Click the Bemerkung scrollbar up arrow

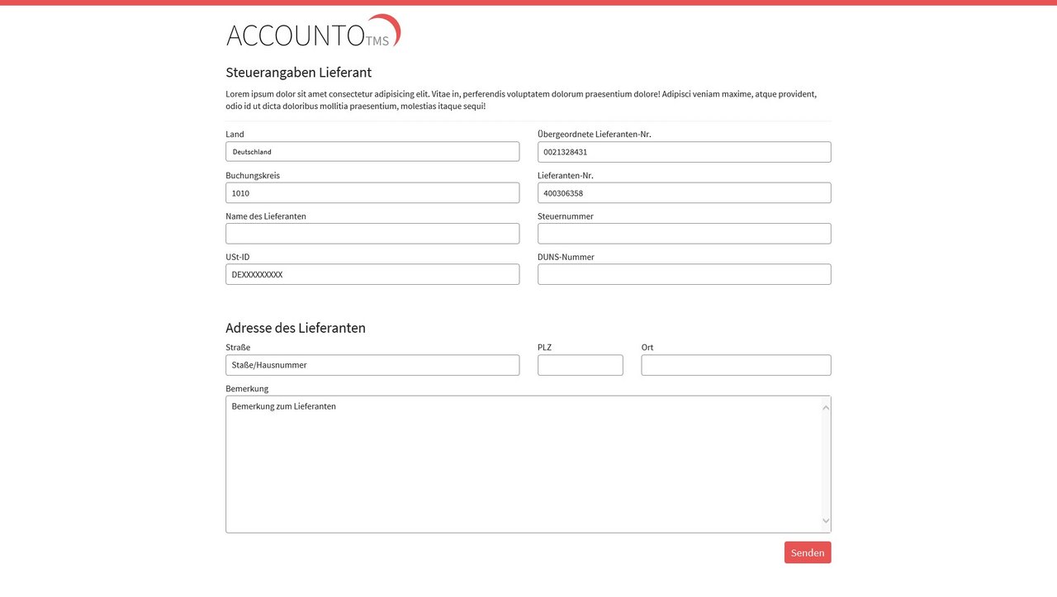click(826, 406)
